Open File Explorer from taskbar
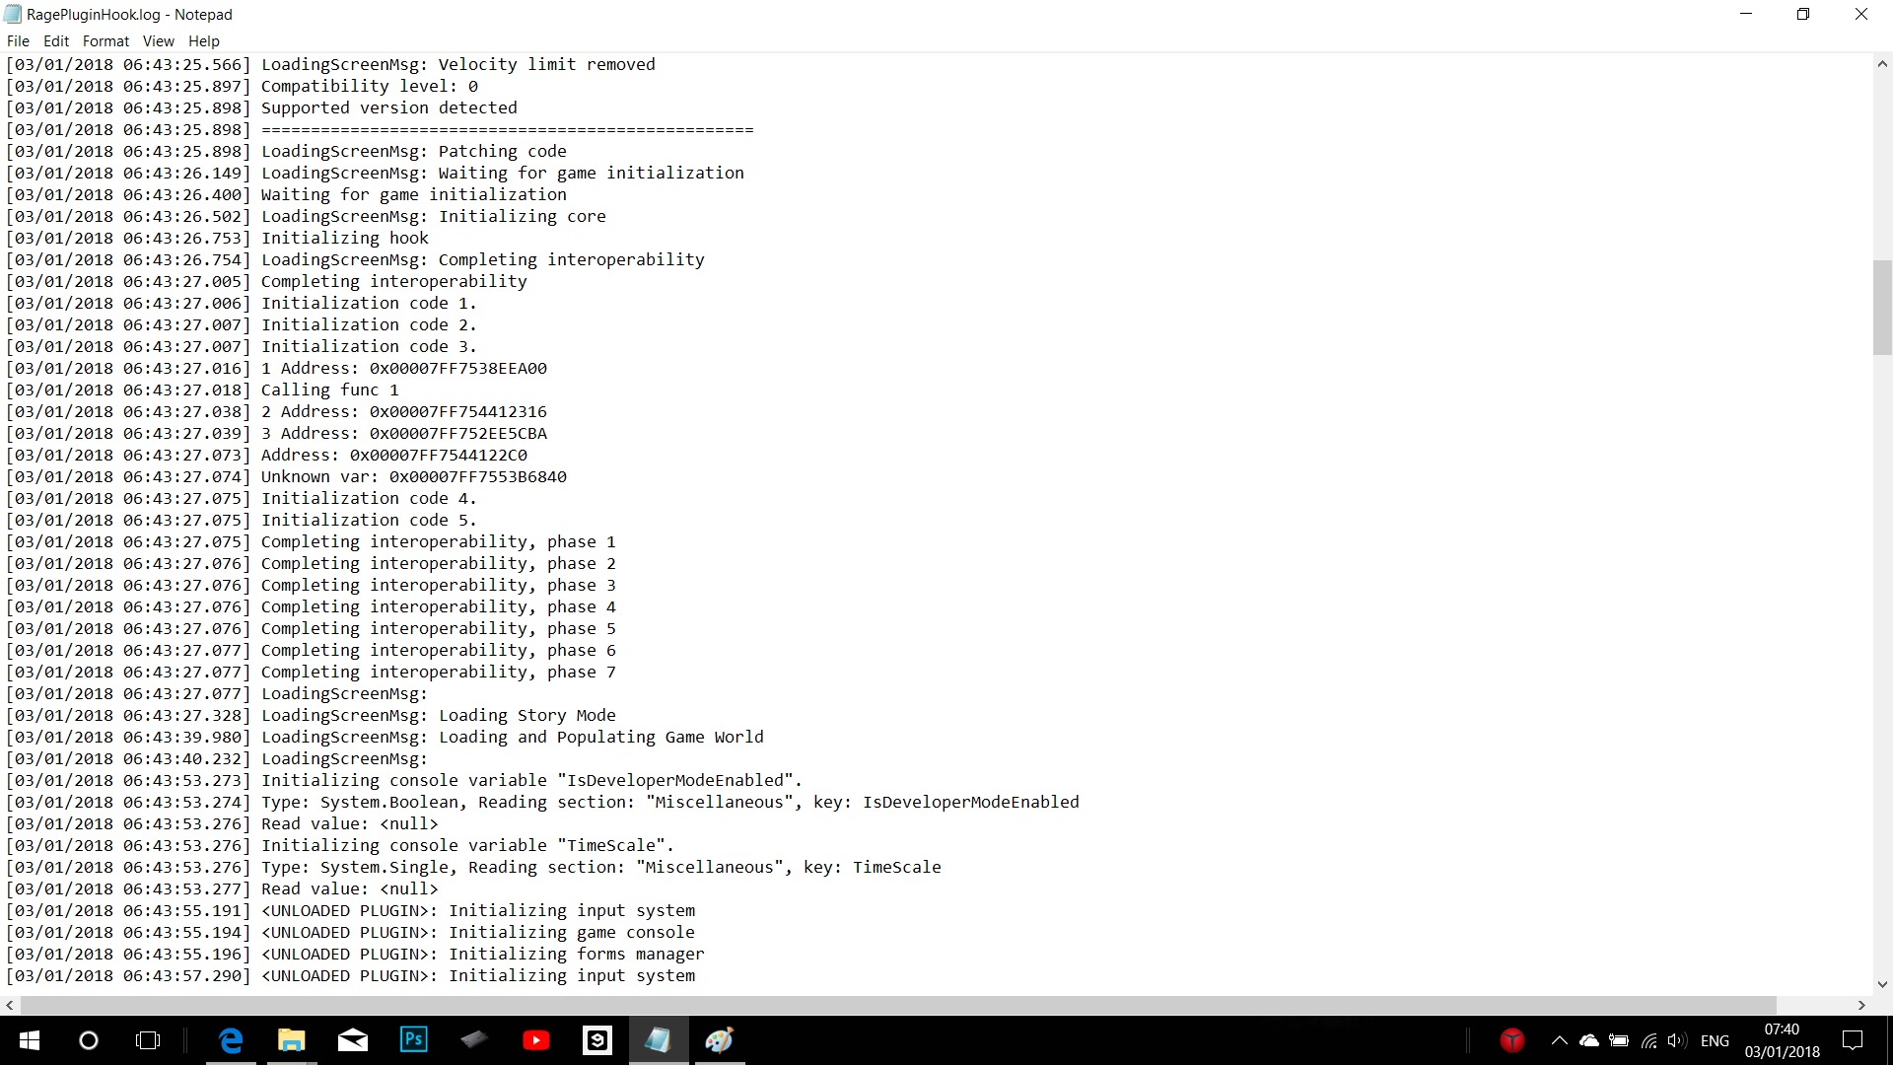Image resolution: width=1893 pixels, height=1065 pixels. [291, 1040]
